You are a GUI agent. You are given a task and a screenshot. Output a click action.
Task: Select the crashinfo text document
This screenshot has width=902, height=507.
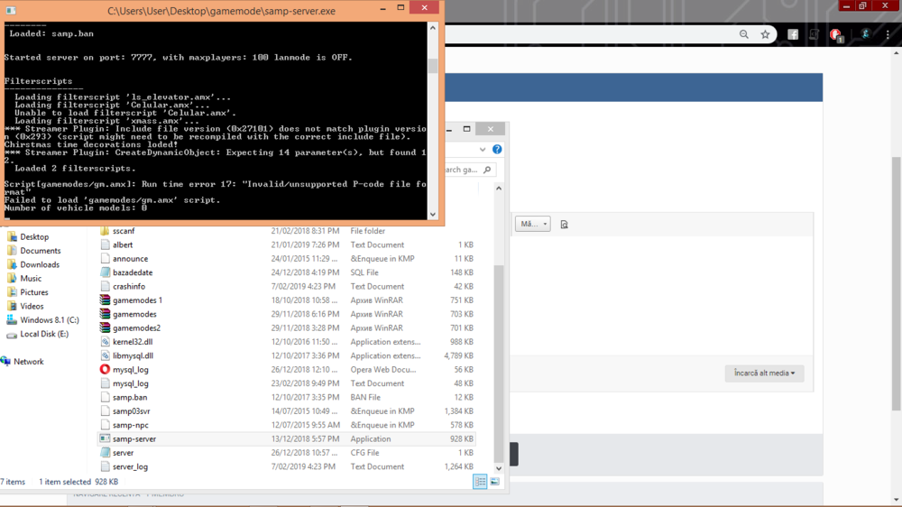[x=129, y=286]
